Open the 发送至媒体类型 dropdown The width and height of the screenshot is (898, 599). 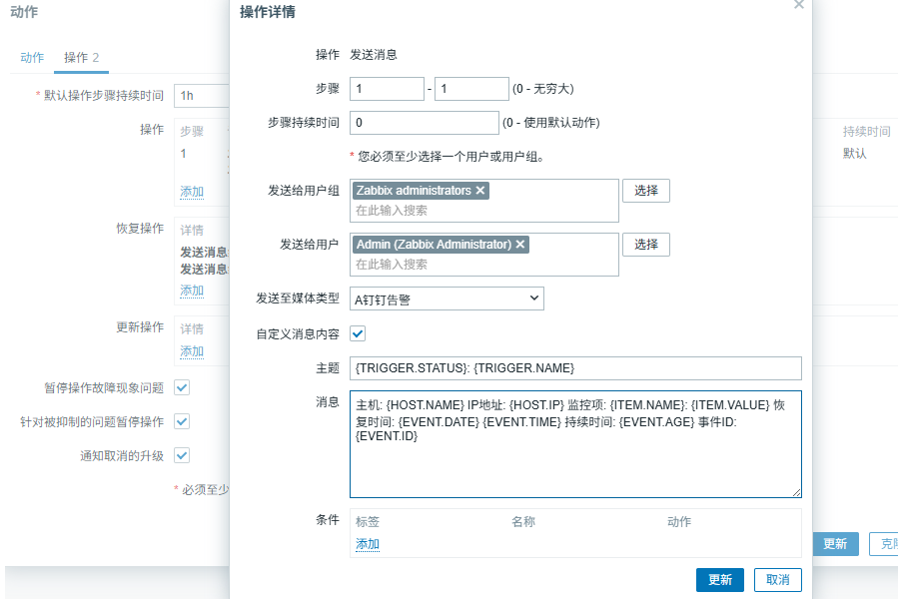click(447, 299)
